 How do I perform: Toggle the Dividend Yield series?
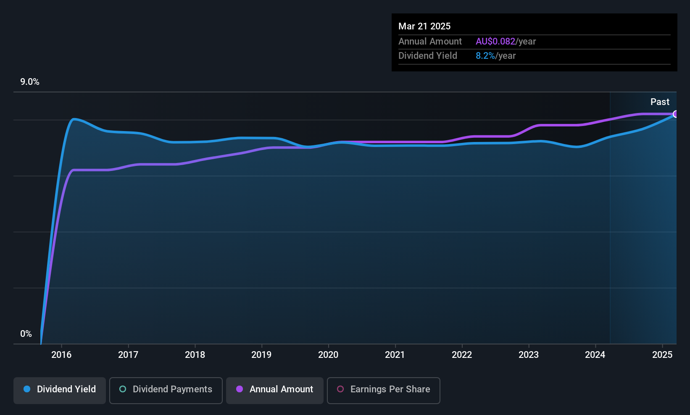click(x=60, y=391)
